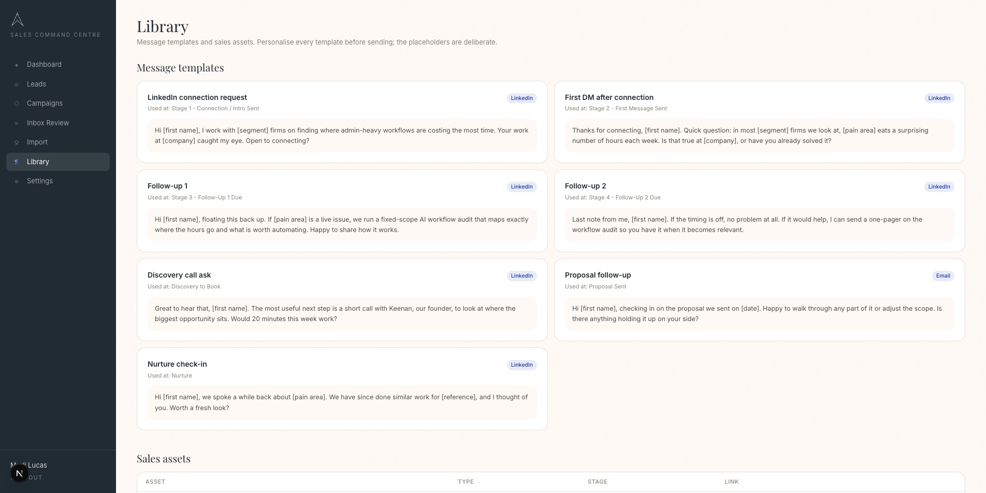Viewport: 986px width, 493px height.
Task: Click 'Used at: Stage 2 - First Message Sent'
Action: pos(616,108)
